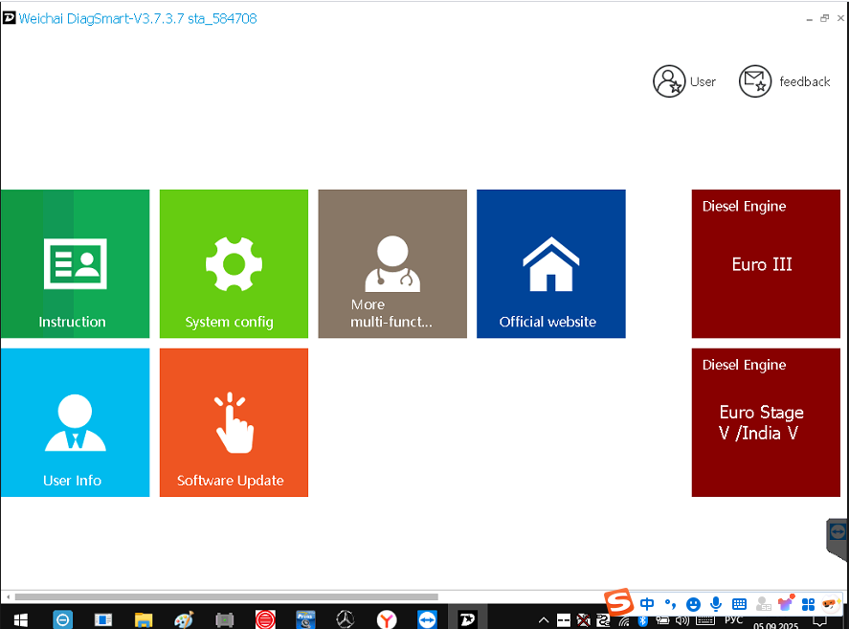Open Sogou skin shirt icon
Image resolution: width=849 pixels, height=629 pixels.
coord(786,603)
